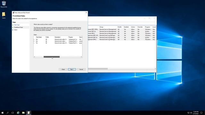
Task: Select Remote Service Management (NP-In) rule row
Action: pyautogui.click(x=122, y=31)
